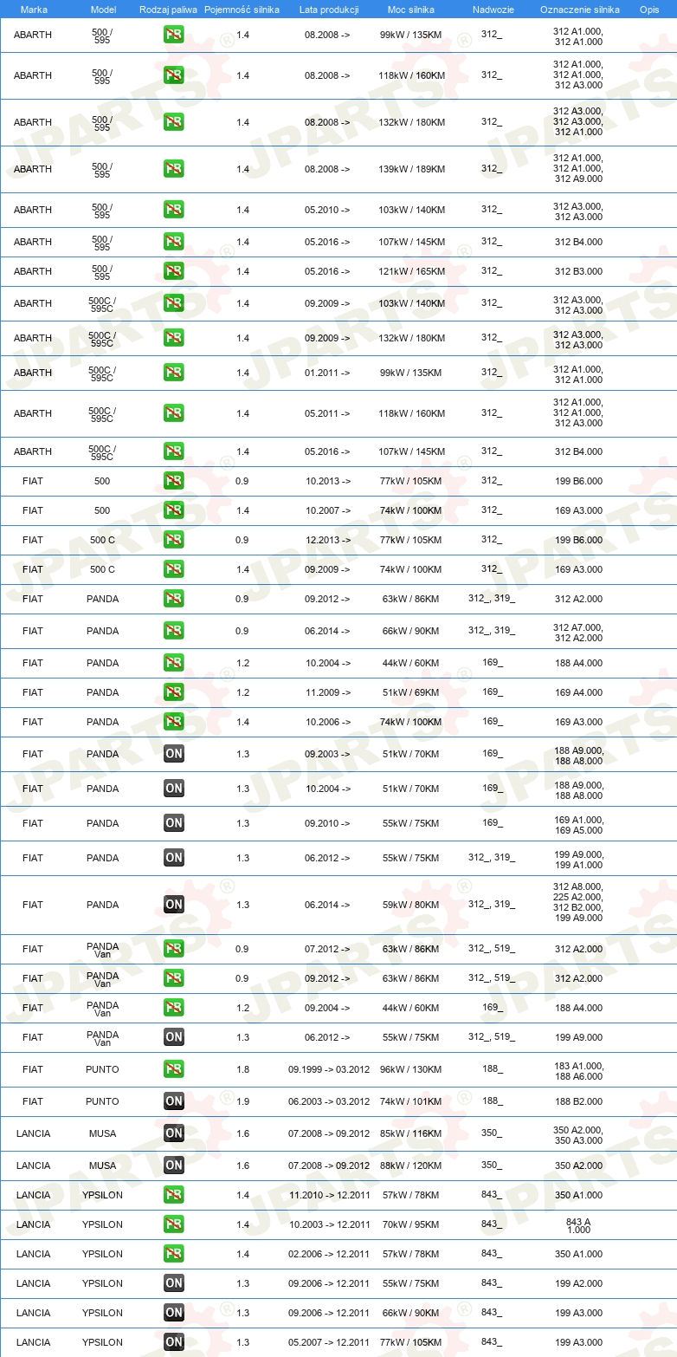Viewport: 677px width, 1357px height.
Task: Click diesel ON icon in Fiat Panda 09.2003 row
Action: click(x=174, y=754)
